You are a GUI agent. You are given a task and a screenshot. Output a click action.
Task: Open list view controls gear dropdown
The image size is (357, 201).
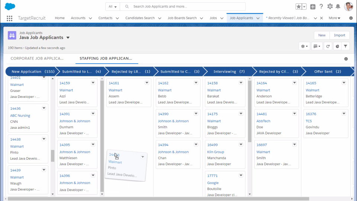(305, 46)
